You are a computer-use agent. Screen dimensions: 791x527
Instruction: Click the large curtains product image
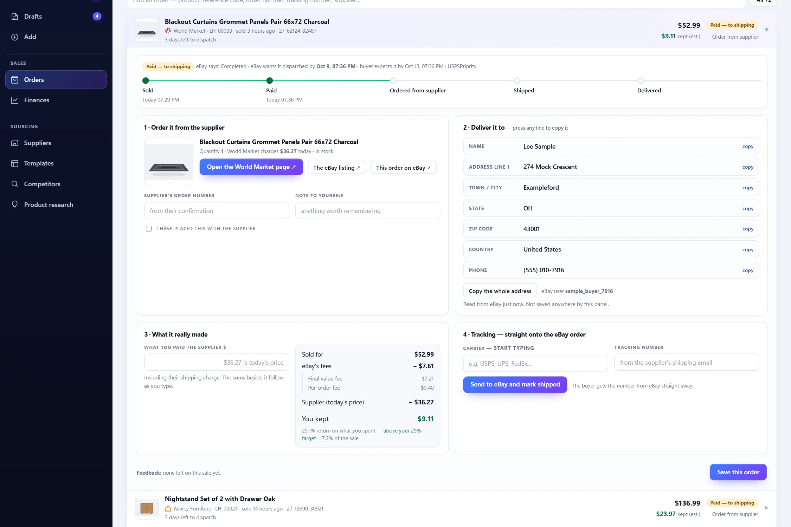coord(169,162)
